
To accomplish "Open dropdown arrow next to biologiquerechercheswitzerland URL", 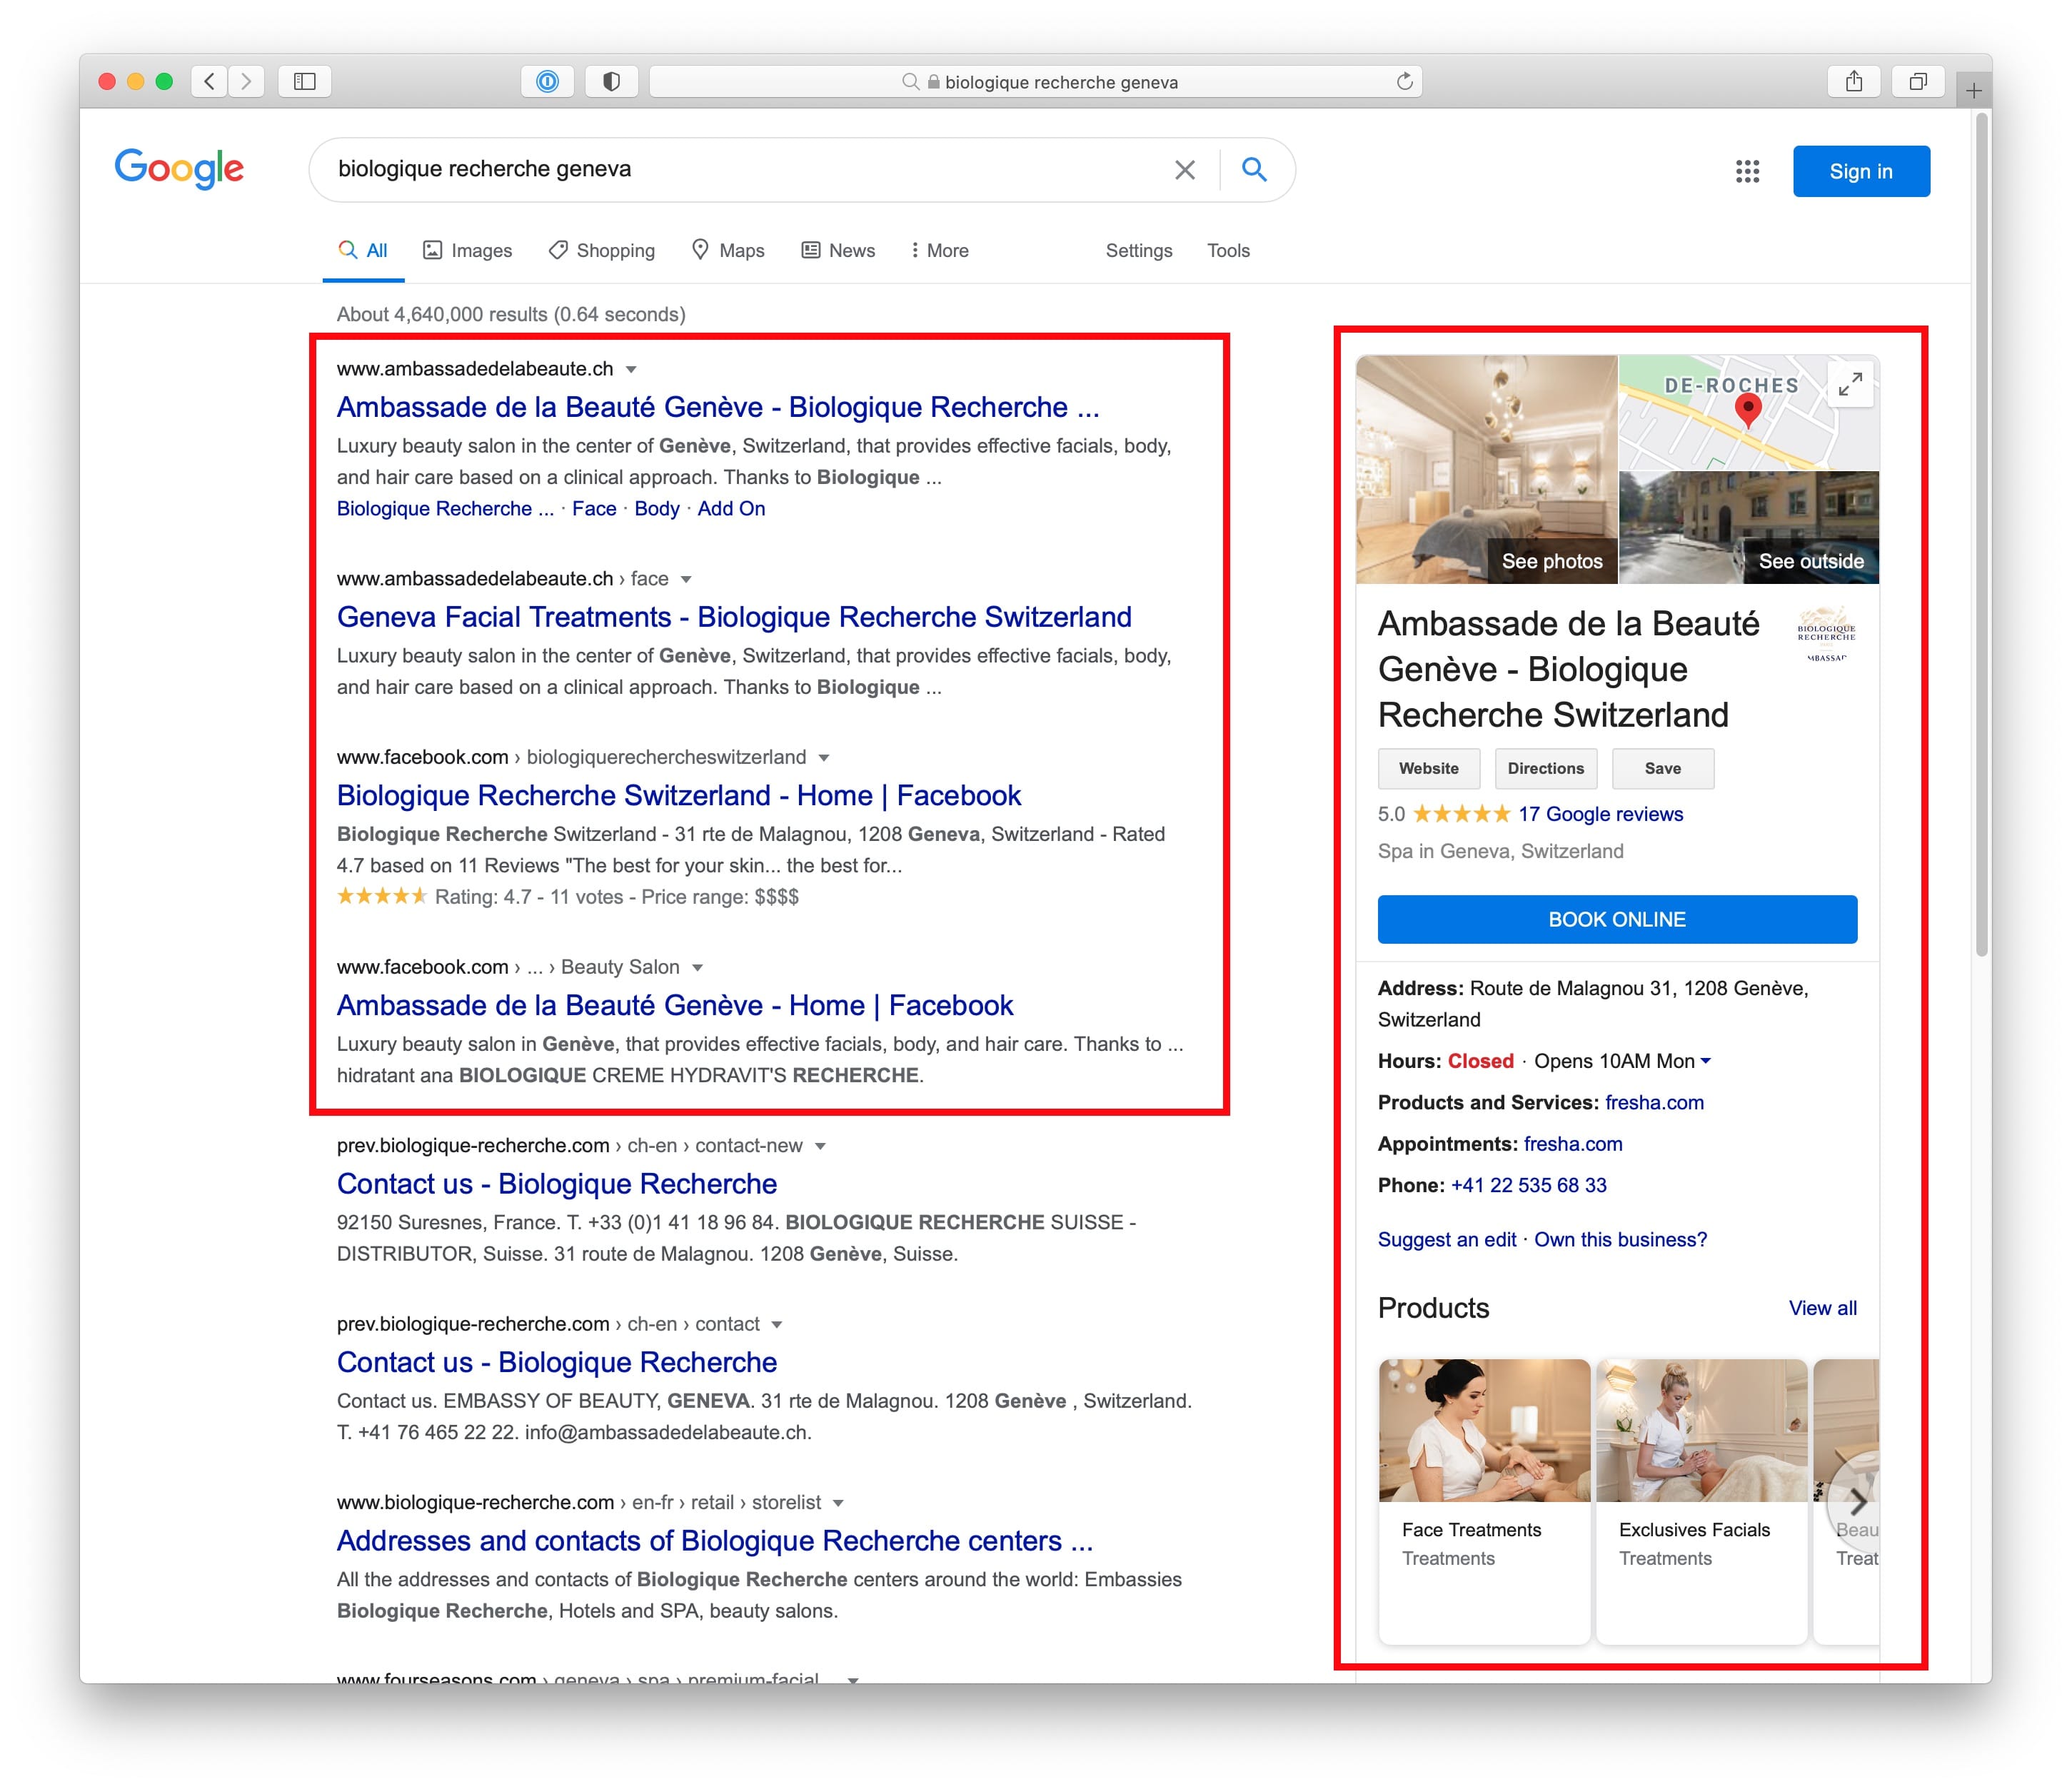I will coord(824,757).
